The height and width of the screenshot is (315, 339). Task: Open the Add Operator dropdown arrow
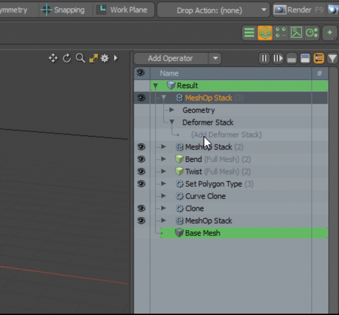[x=216, y=59]
